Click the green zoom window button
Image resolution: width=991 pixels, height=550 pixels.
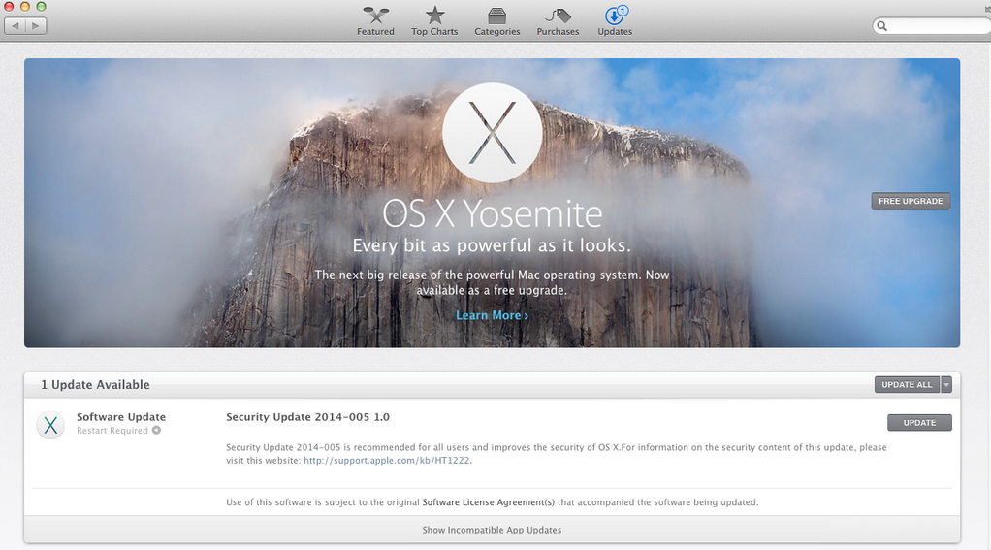click(x=41, y=7)
